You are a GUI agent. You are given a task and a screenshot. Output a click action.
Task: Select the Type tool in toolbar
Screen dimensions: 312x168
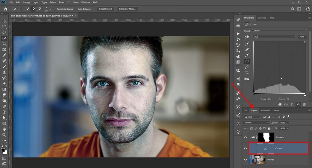(x=4, y=112)
